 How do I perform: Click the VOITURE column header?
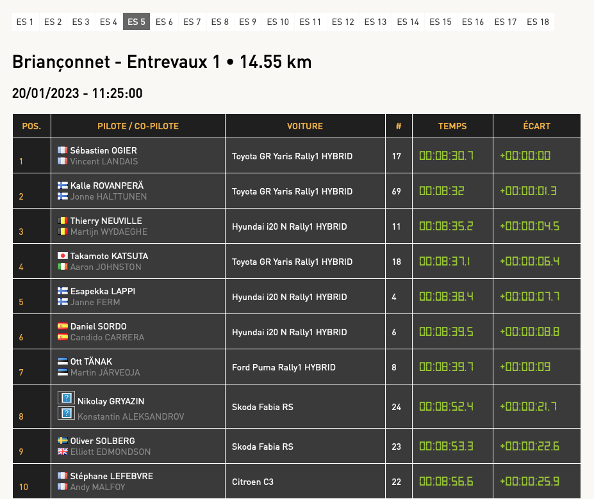point(305,126)
